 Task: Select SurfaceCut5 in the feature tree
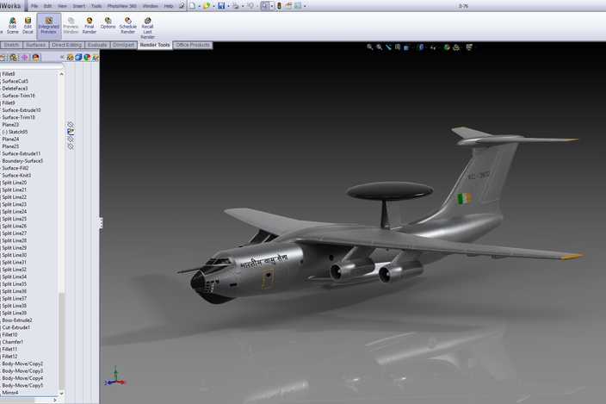point(15,81)
